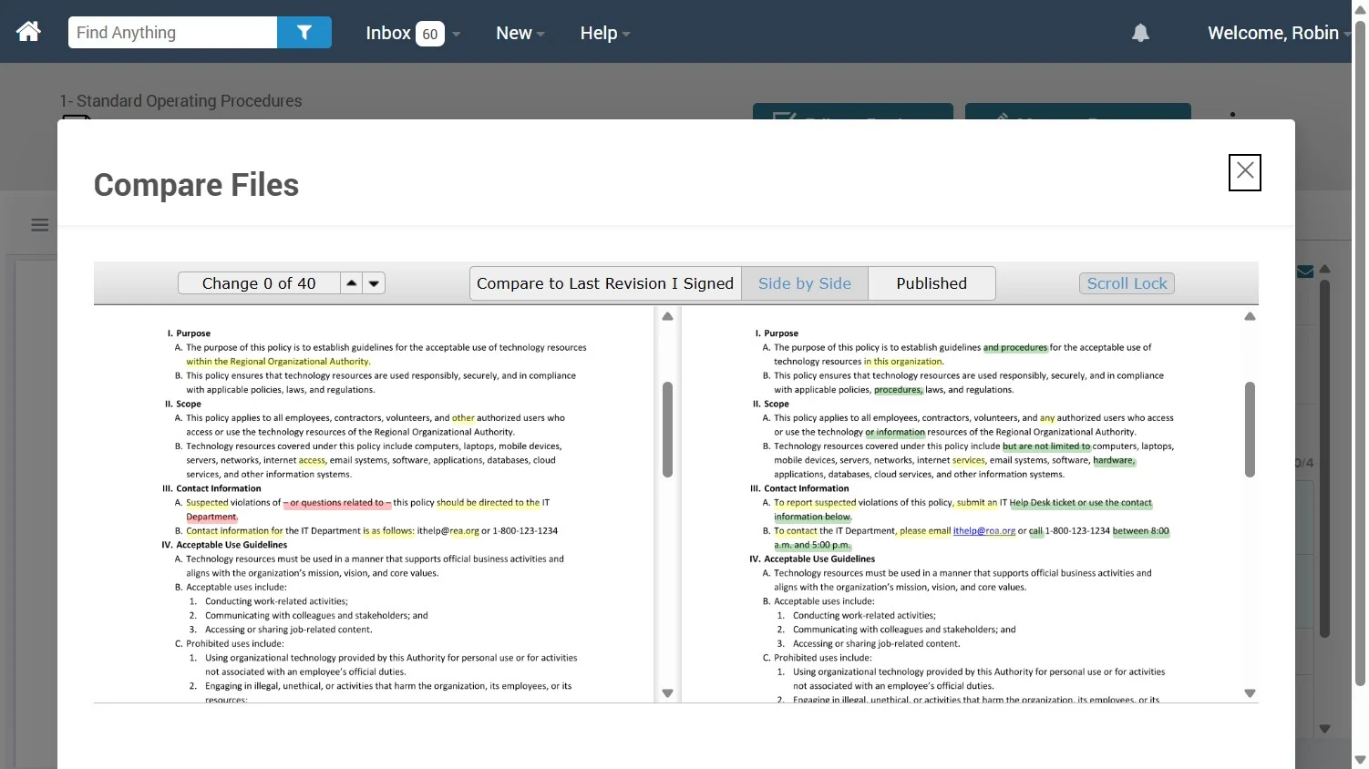Viewport: 1369px width, 769px height.
Task: Click the background panel scroll-up arrow near envelope
Action: (1325, 269)
